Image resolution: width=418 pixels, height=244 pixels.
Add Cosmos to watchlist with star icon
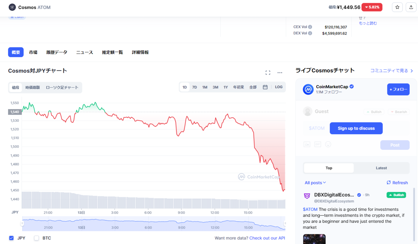click(x=397, y=7)
